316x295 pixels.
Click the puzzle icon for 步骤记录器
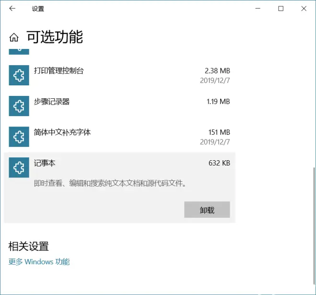pos(19,106)
